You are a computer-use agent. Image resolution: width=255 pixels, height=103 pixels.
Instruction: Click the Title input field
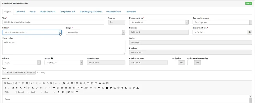[53, 22]
